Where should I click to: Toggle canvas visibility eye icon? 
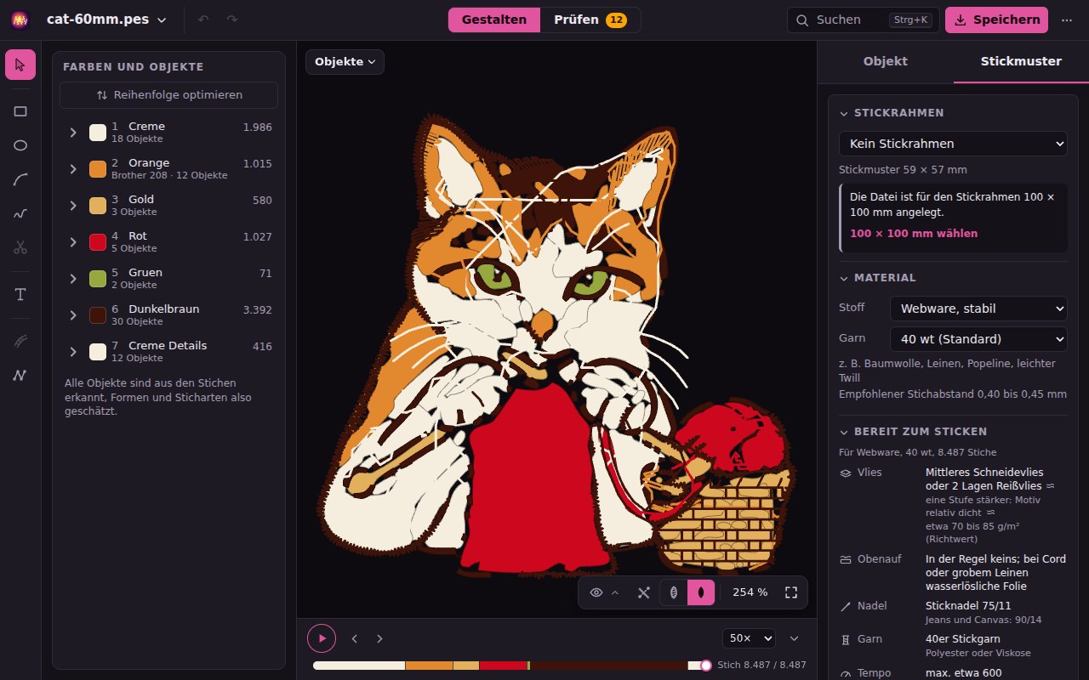[596, 592]
